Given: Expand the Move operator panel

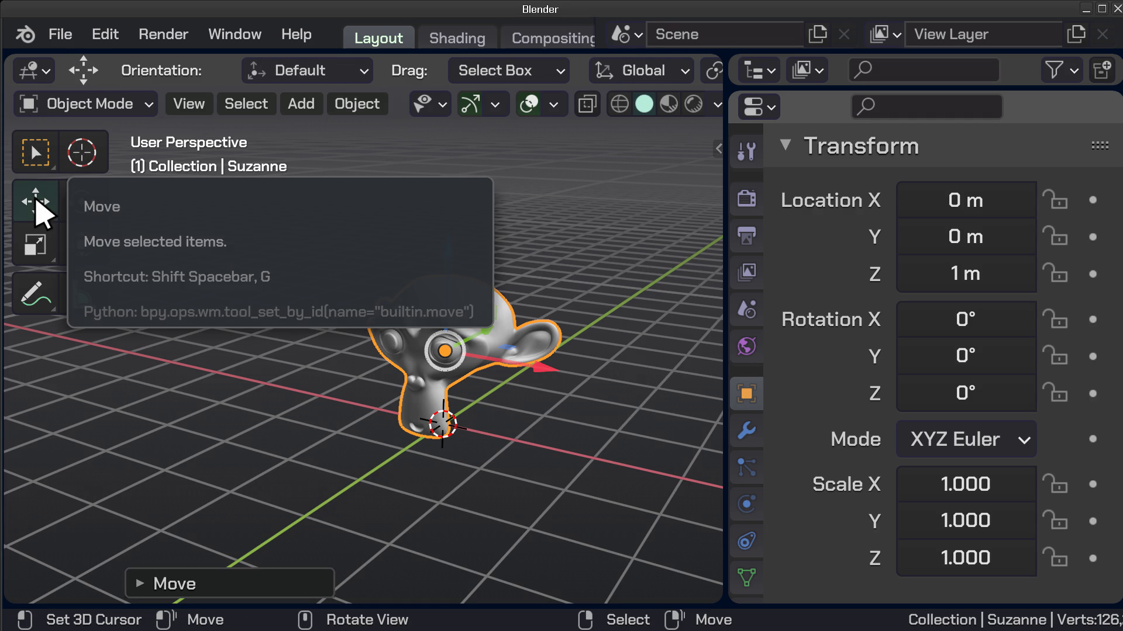Looking at the screenshot, I should tap(140, 583).
